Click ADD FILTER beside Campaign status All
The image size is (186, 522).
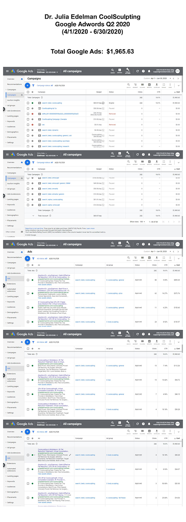(59, 85)
